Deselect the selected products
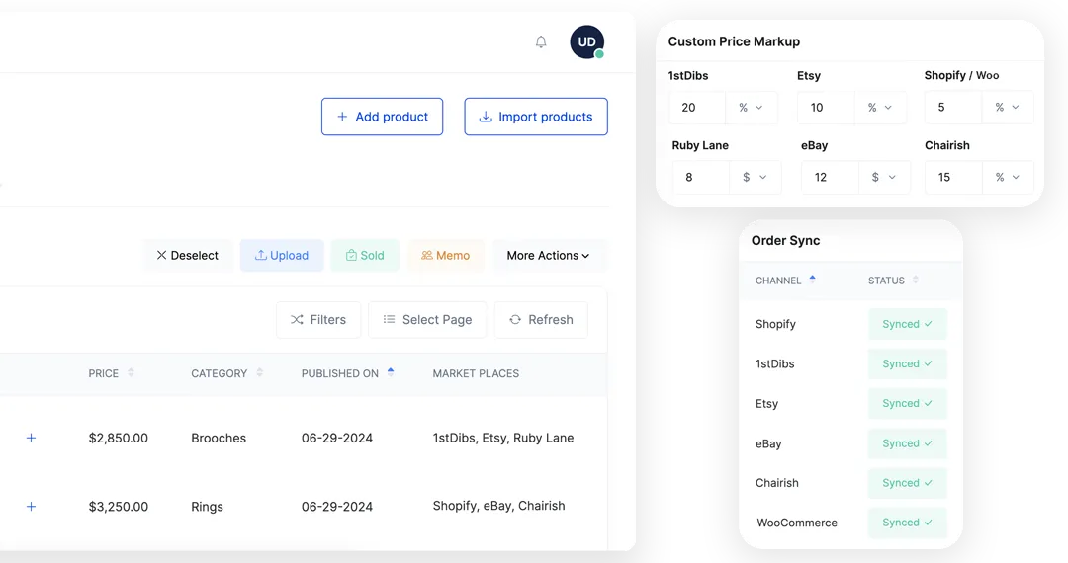 [188, 255]
